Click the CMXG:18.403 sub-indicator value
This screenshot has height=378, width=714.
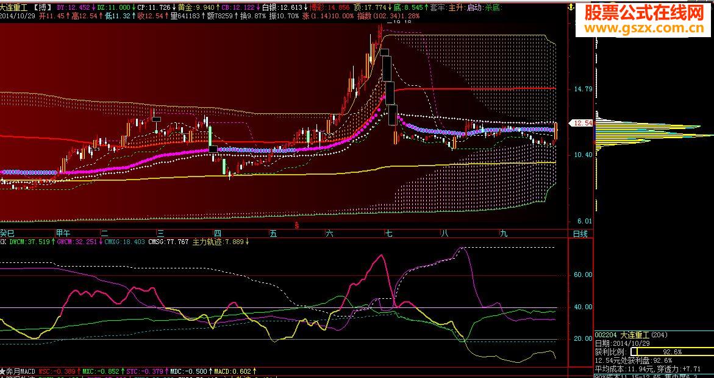click(125, 242)
